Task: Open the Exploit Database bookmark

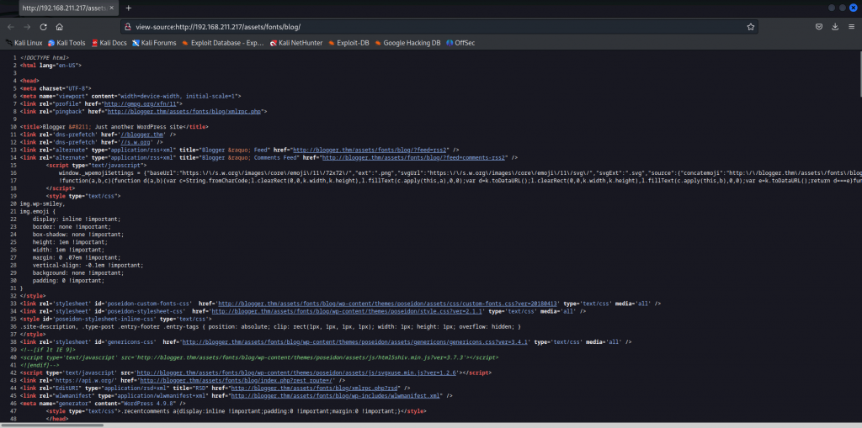Action: click(x=223, y=43)
